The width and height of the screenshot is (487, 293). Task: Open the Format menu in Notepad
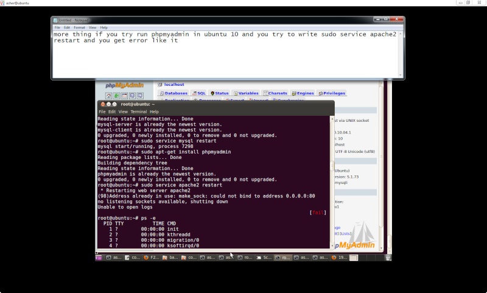[79, 27]
